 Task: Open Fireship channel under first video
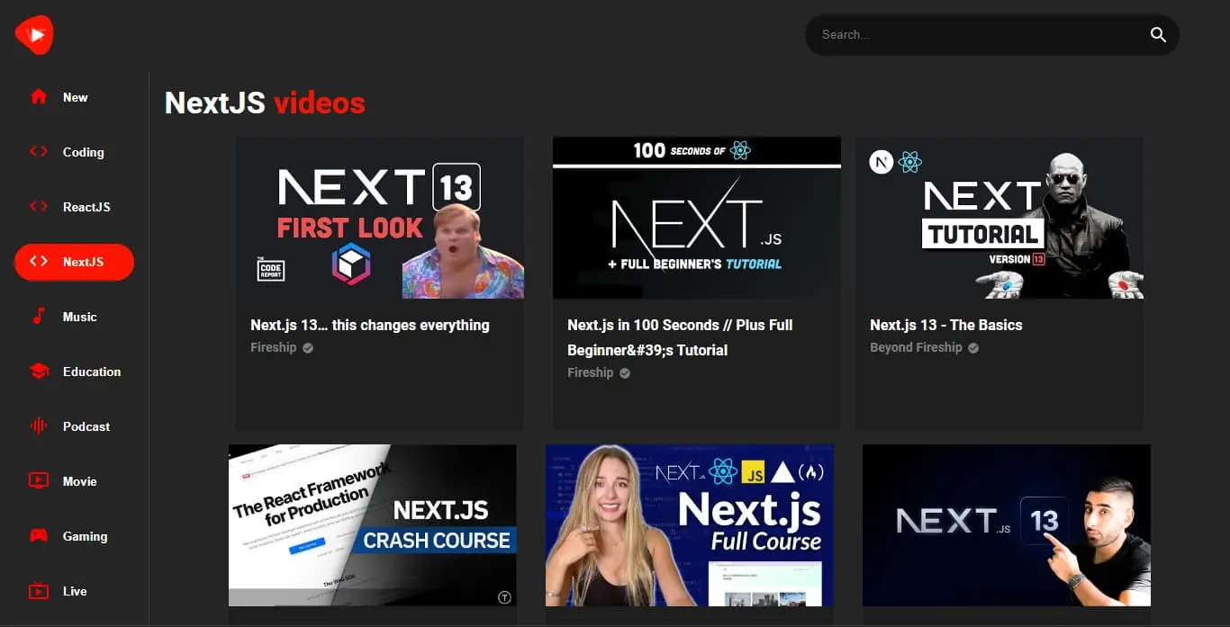point(274,347)
